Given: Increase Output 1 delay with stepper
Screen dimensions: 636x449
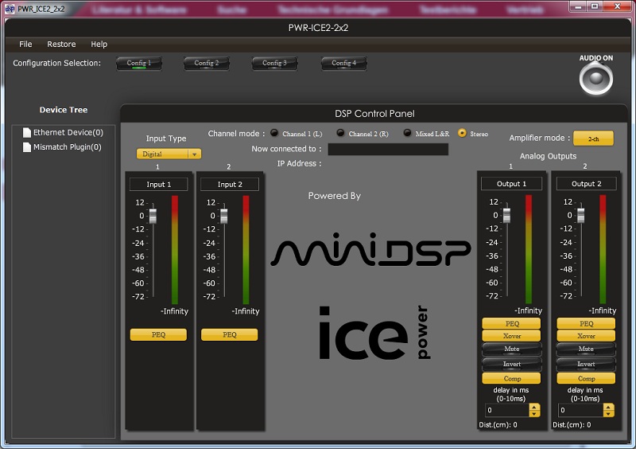Looking at the screenshot, I should coord(534,407).
